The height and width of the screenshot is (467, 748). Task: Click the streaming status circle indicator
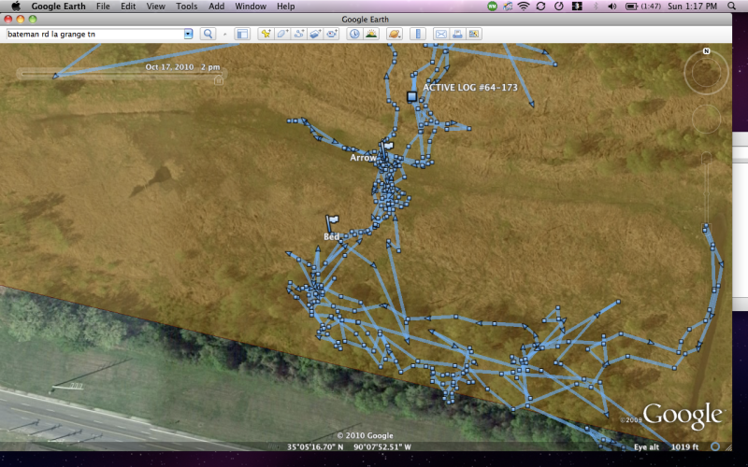(x=715, y=446)
